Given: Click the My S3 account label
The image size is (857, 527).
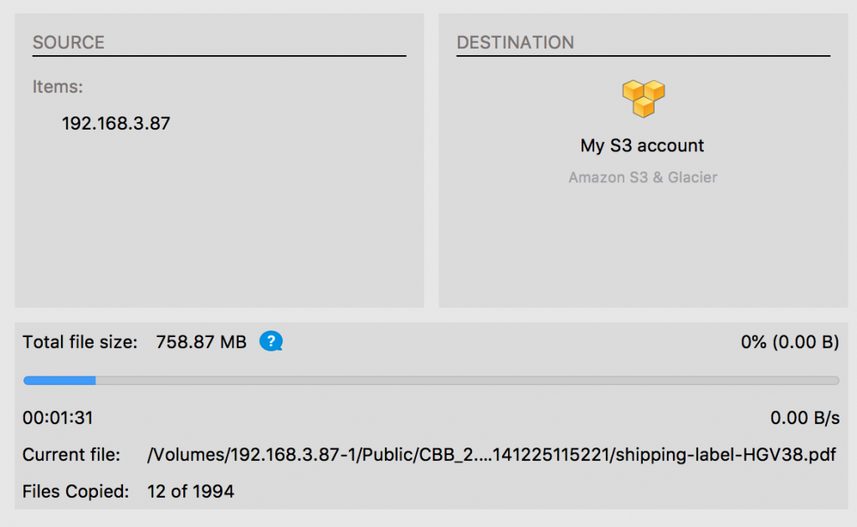Looking at the screenshot, I should click(642, 146).
